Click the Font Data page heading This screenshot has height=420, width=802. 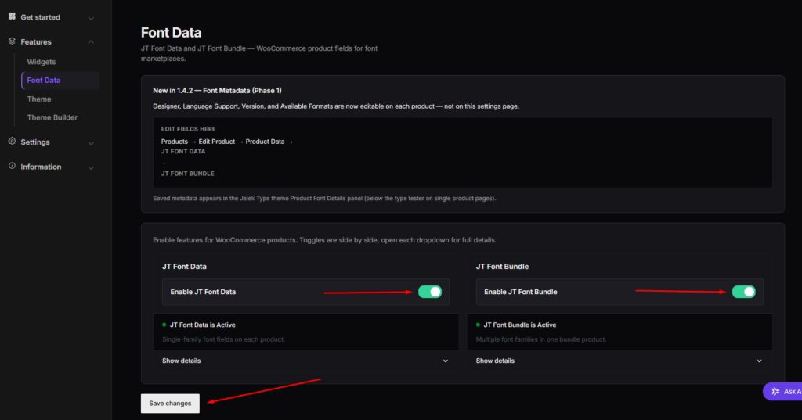coord(172,32)
